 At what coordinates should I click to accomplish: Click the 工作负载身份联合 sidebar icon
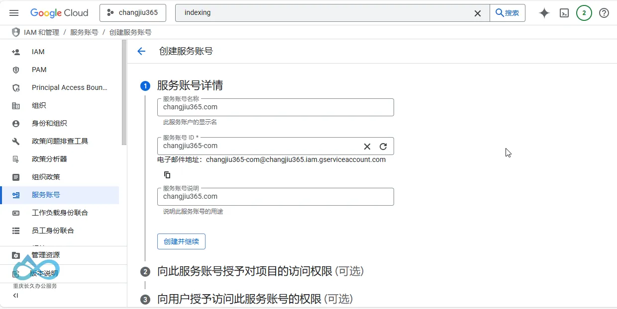16,213
